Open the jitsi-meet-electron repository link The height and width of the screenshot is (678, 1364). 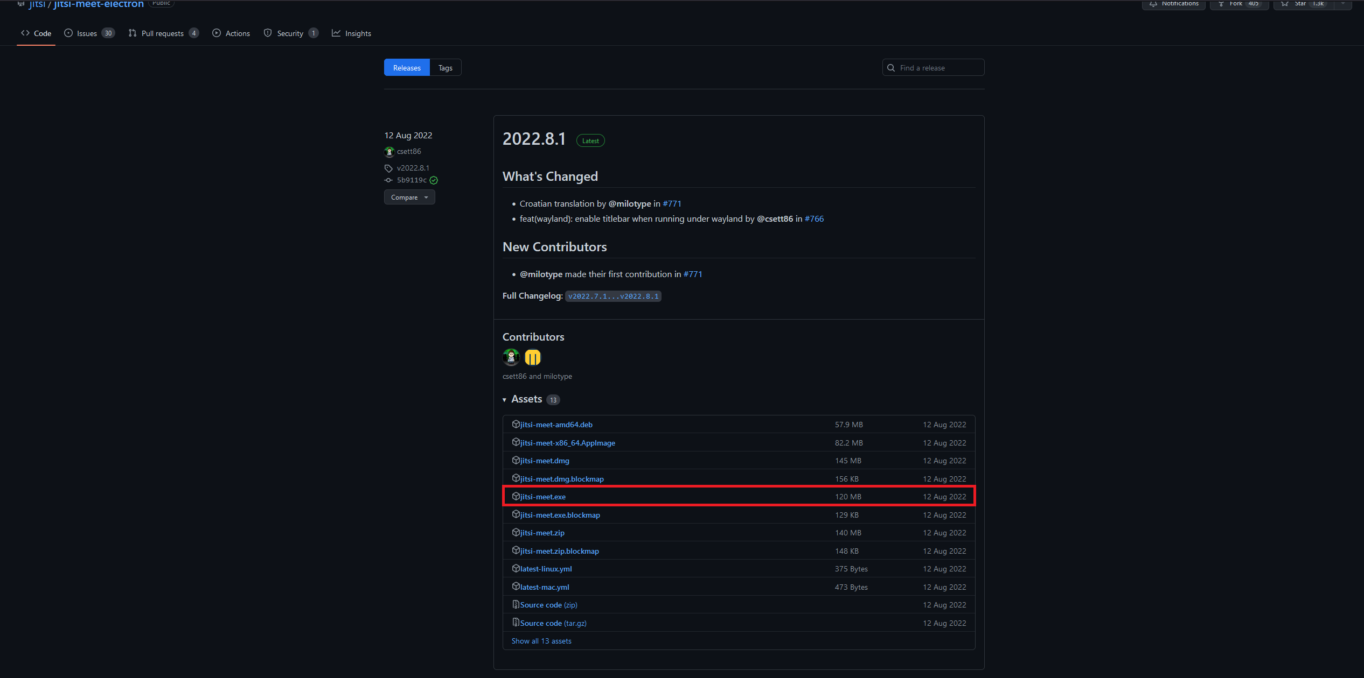coord(99,4)
